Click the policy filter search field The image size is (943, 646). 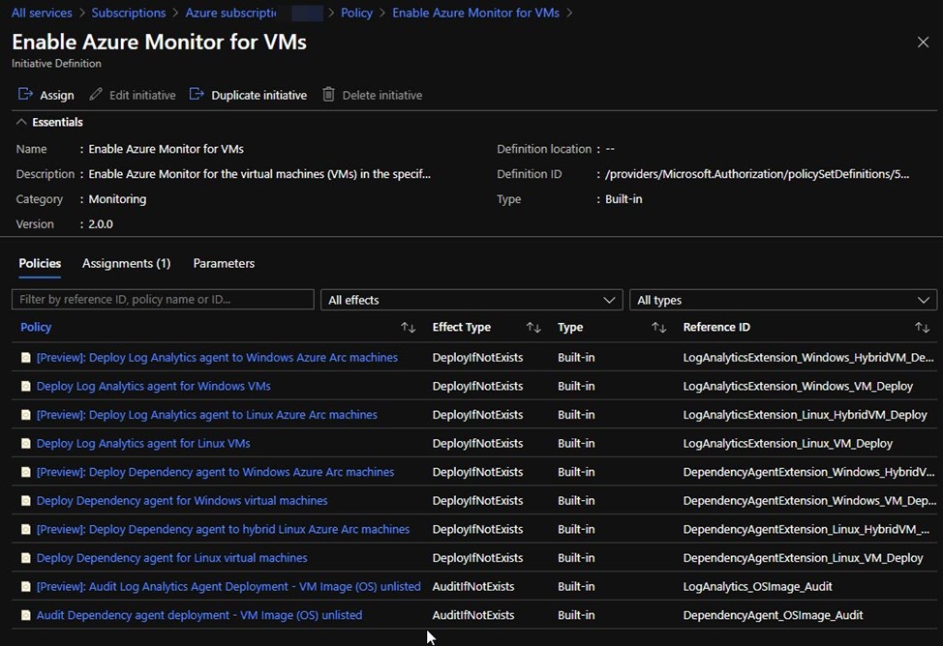click(163, 300)
